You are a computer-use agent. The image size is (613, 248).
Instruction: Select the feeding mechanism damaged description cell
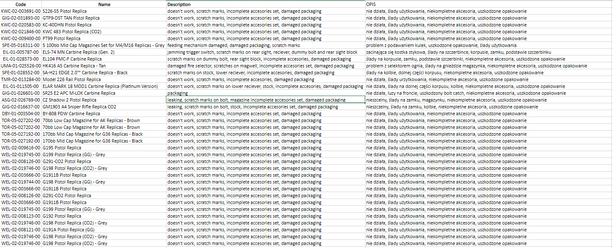tap(264, 45)
